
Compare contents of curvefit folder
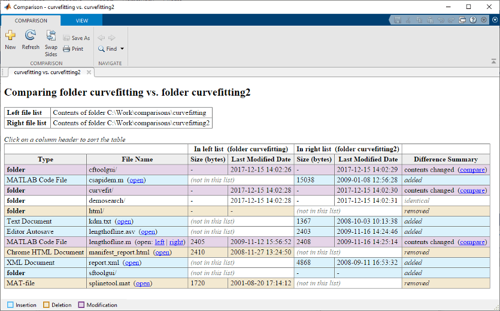472,191
